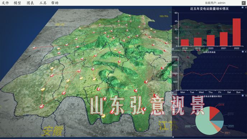The image size is (247, 139).
Task: Click the Sat peak on the load curve
Action: 229,65
